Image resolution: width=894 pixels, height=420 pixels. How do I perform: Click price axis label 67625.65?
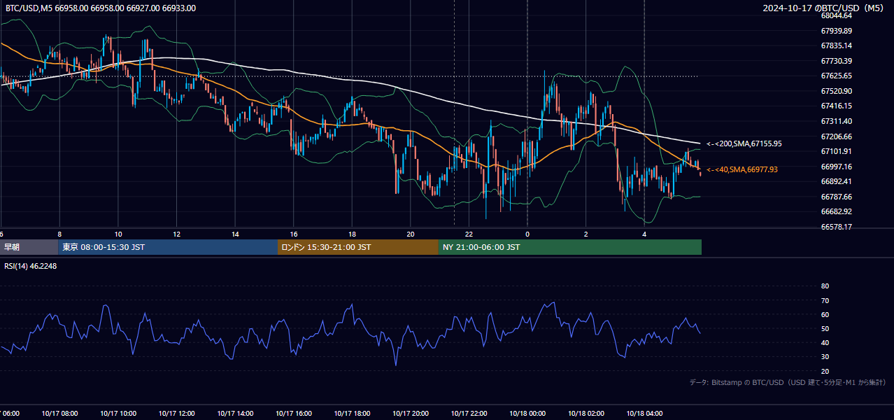coord(836,76)
